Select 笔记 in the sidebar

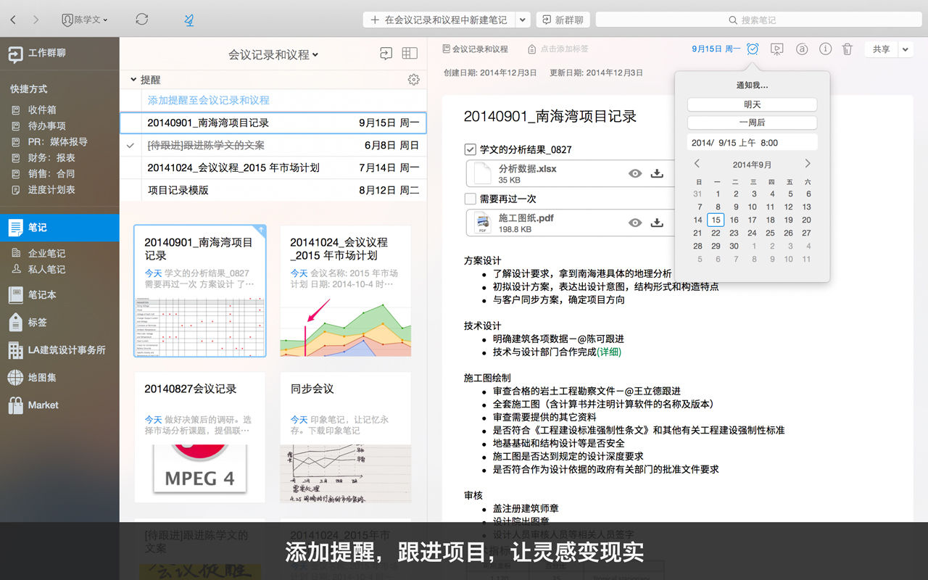59,228
